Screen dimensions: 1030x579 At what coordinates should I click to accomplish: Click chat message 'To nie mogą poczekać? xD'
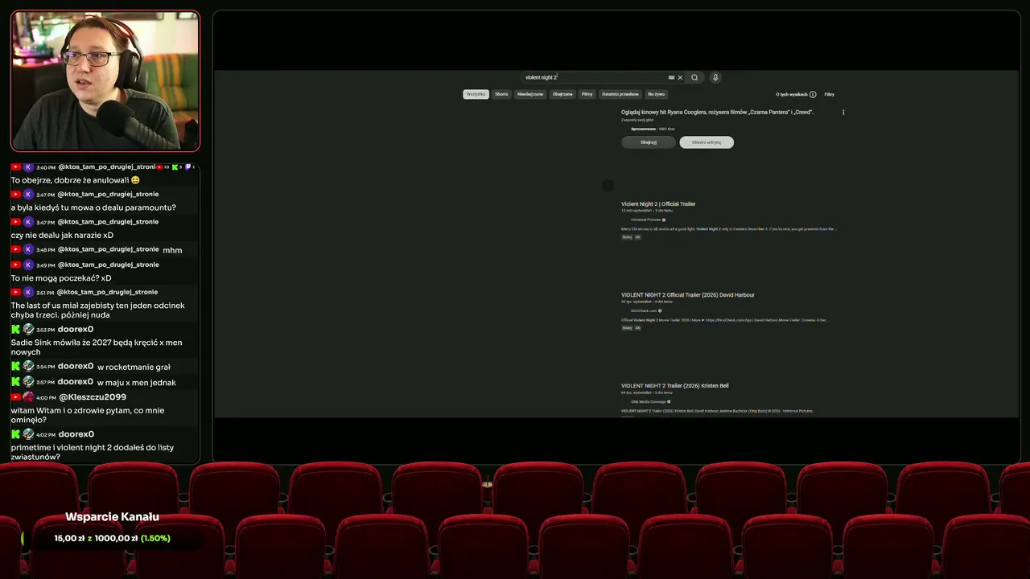point(61,278)
